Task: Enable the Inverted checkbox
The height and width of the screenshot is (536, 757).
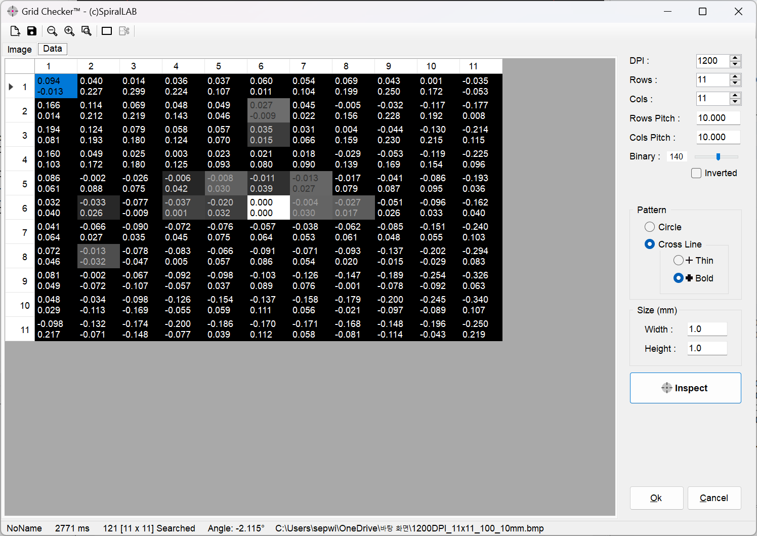Action: pos(696,173)
